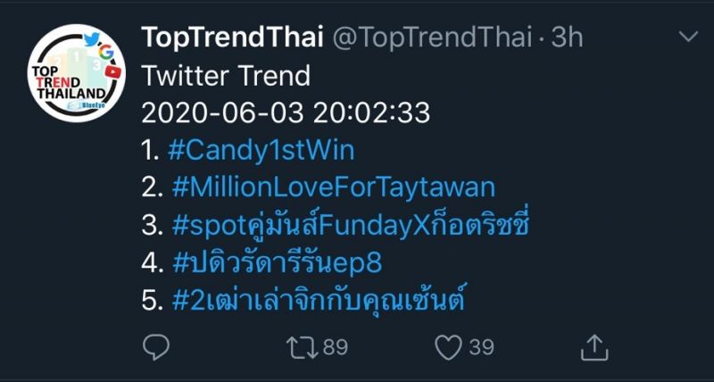
Task: Reply to the TopTrendThai tweet
Action: (x=156, y=346)
